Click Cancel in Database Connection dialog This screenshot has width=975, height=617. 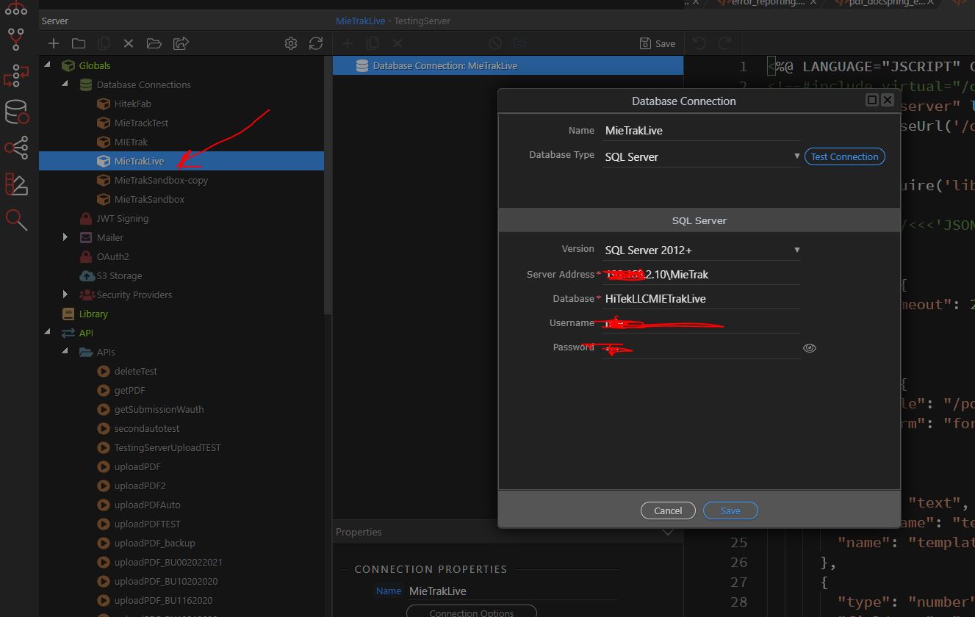click(x=668, y=510)
